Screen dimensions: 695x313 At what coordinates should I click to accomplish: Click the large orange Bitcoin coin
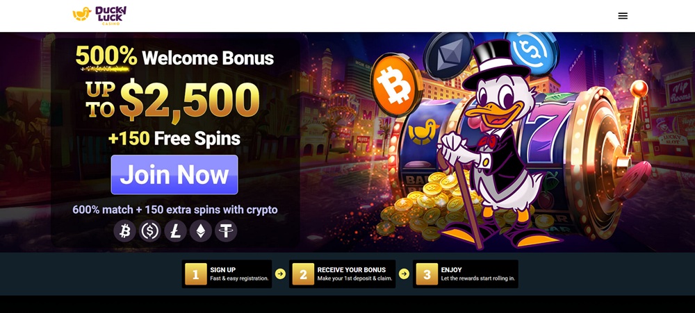coord(396,84)
